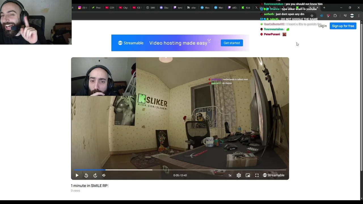363x204 pixels.
Task: Switch to the City YouTube tab
Action: tap(123, 8)
